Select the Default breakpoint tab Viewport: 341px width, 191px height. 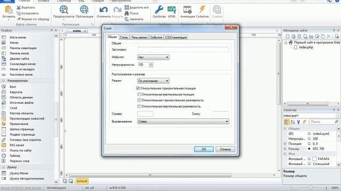82,181
